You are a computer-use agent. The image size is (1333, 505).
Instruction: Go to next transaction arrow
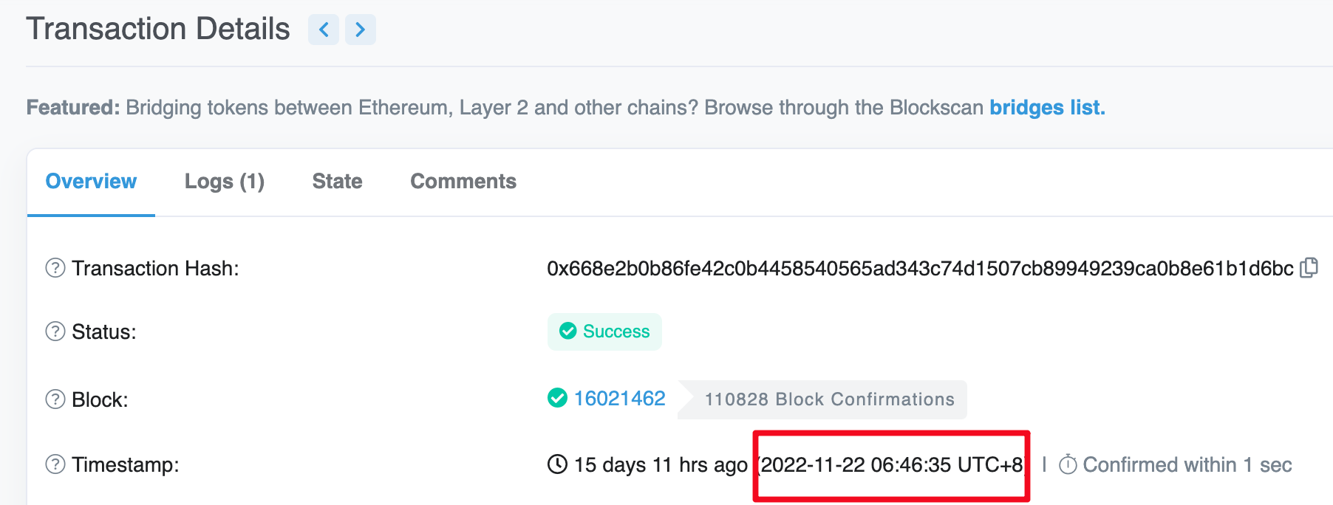point(361,30)
